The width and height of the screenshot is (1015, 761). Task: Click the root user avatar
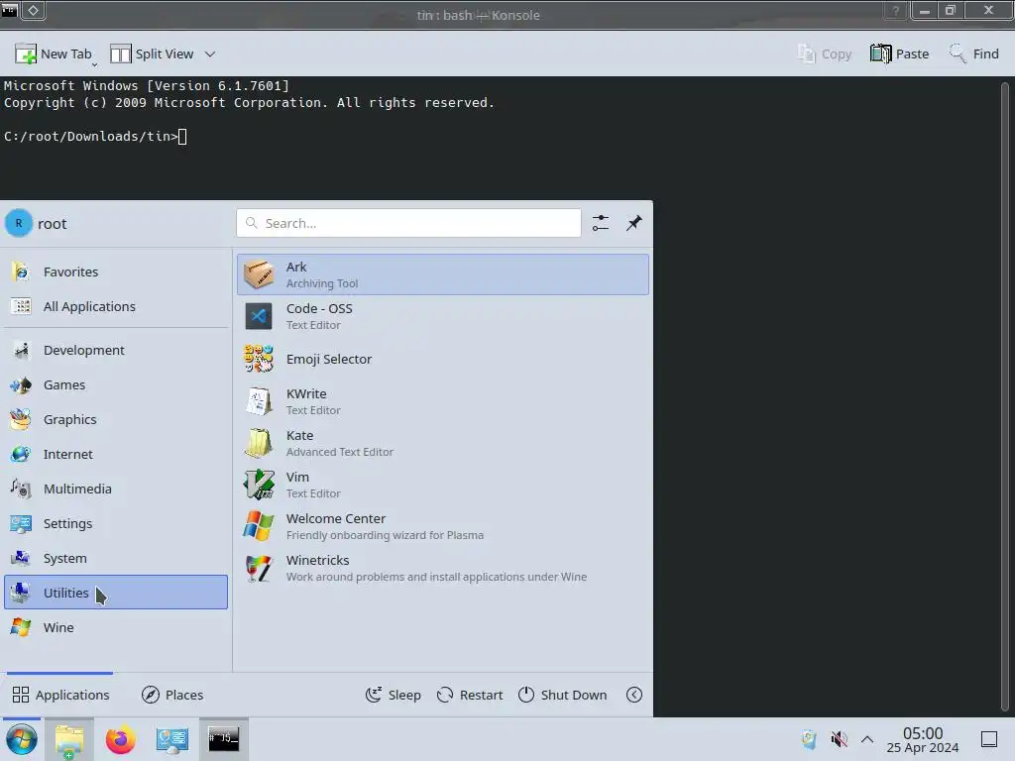[x=19, y=223]
